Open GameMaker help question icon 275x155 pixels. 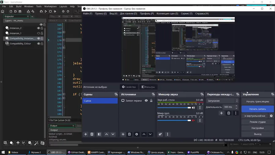click(68, 11)
